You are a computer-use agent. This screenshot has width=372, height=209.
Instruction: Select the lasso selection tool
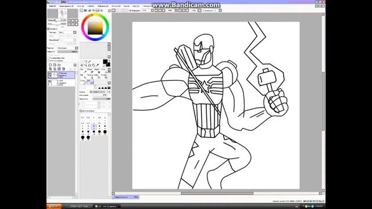85,62
